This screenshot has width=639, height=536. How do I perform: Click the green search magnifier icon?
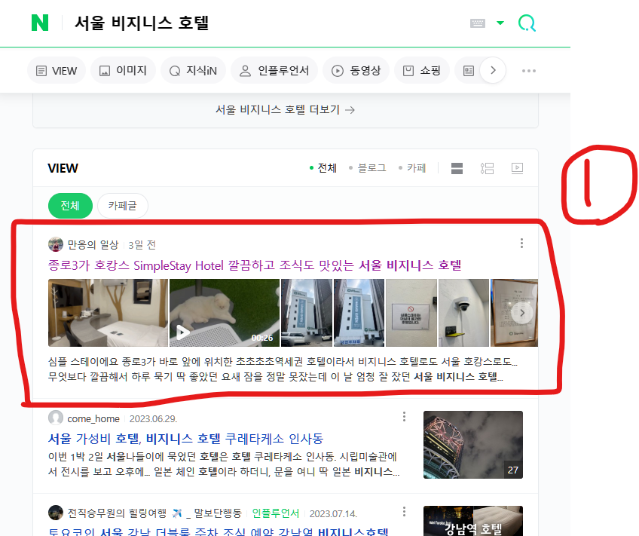(x=527, y=23)
